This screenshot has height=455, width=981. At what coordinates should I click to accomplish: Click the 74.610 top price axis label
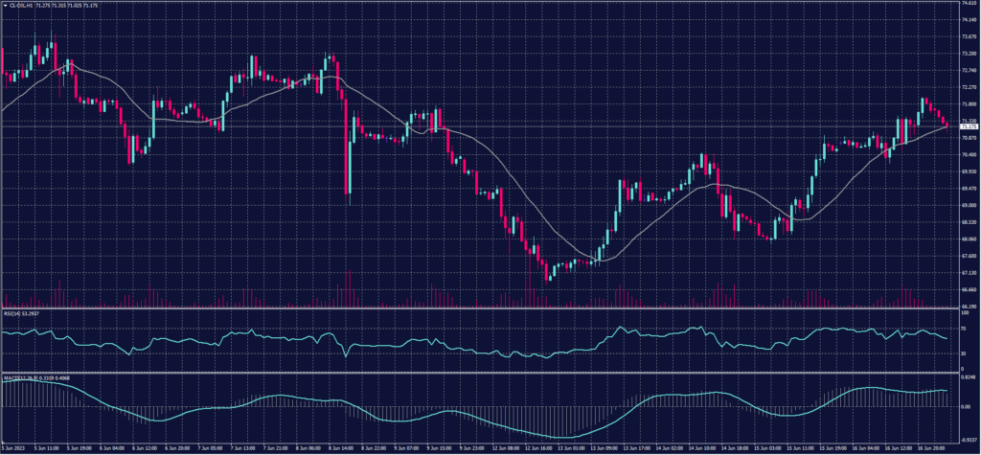969,4
